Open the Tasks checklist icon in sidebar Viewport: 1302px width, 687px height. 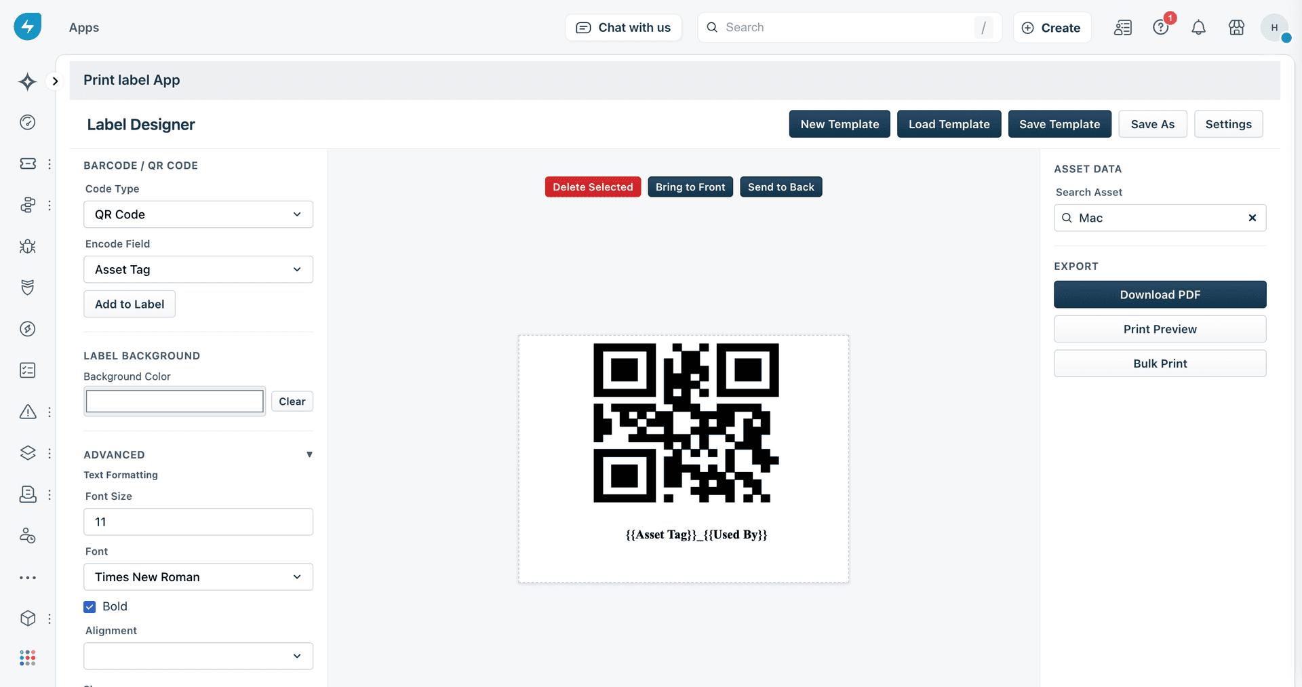coord(28,370)
